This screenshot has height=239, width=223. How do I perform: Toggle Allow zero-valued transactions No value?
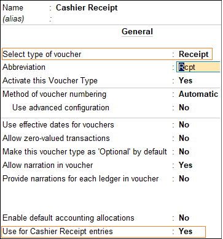click(x=184, y=138)
